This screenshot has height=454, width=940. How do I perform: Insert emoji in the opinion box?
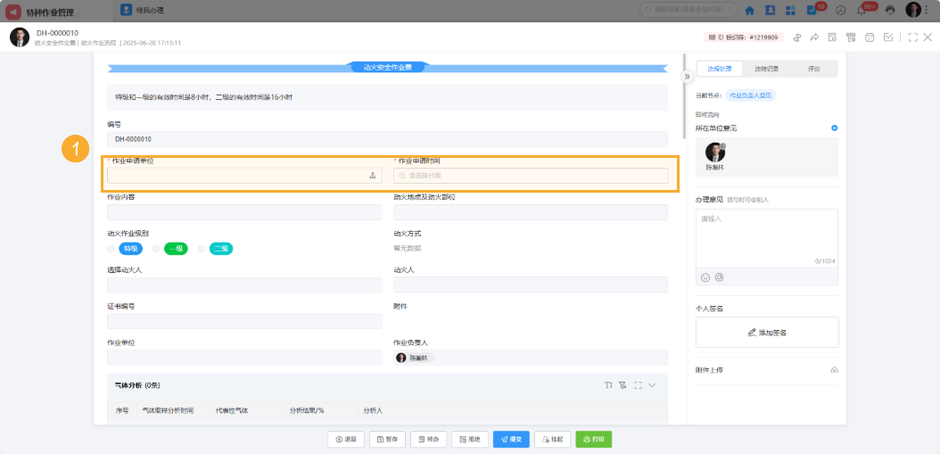point(705,277)
